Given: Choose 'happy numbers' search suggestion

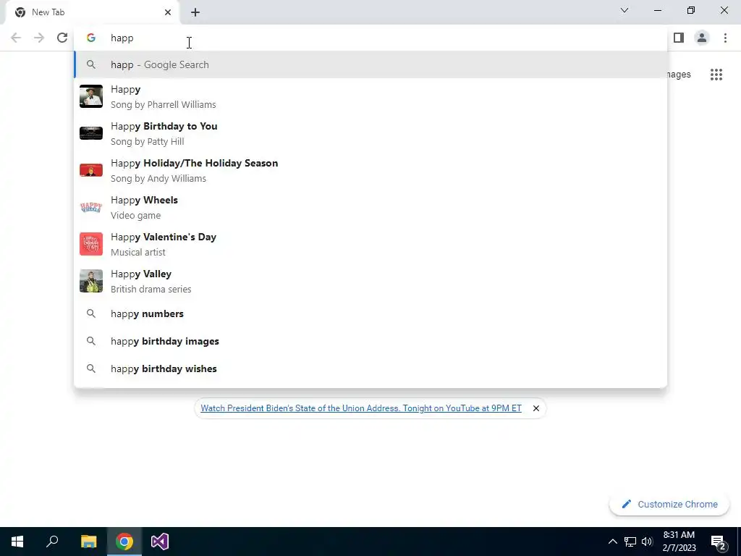Looking at the screenshot, I should (x=370, y=313).
